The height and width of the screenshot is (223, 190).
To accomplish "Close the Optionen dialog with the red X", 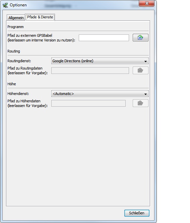I will pyautogui.click(x=146, y=3).
